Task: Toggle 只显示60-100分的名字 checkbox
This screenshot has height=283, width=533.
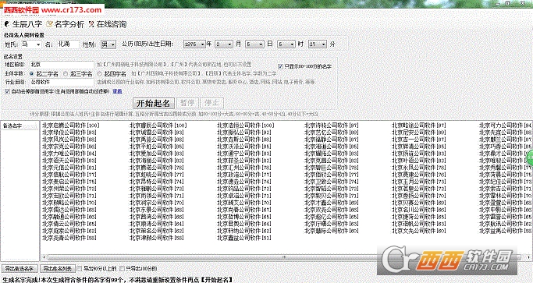Action: (x=280, y=66)
